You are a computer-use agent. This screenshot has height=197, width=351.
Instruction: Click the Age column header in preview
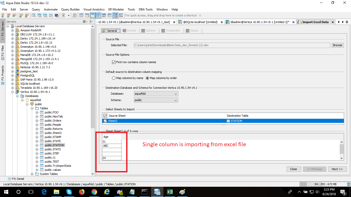coord(112,137)
